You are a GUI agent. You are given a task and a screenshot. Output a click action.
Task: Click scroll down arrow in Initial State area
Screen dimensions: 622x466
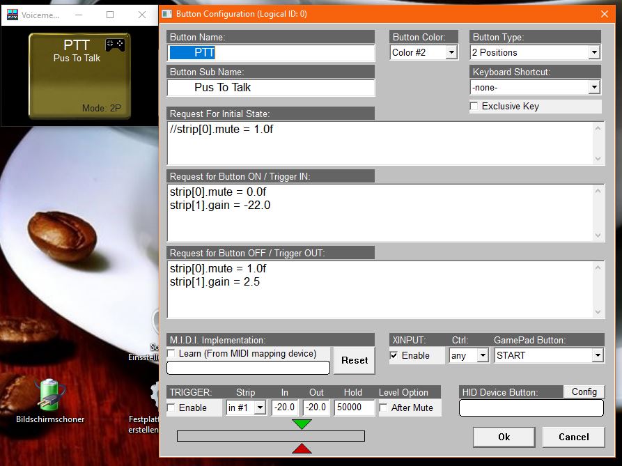click(x=598, y=159)
